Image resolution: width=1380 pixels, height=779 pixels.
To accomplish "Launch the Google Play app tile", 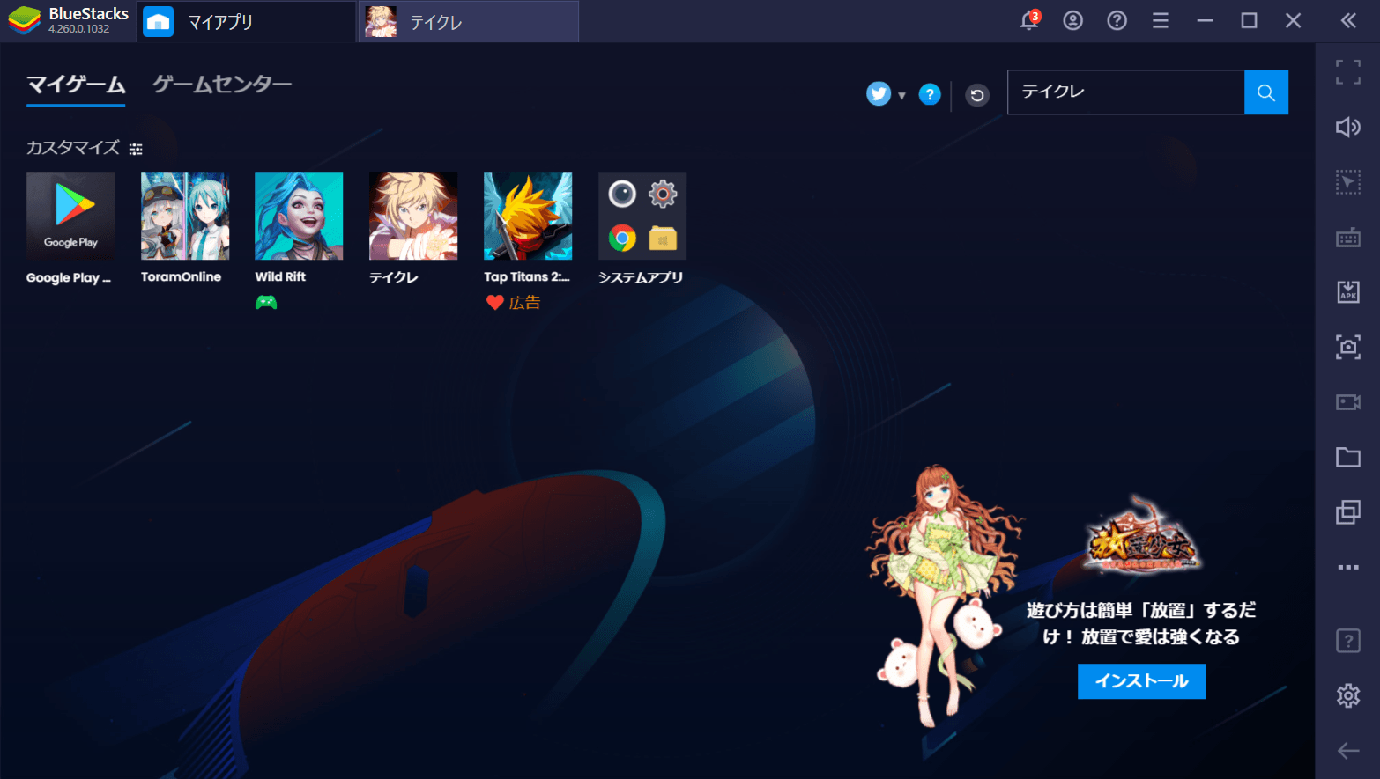I will pyautogui.click(x=70, y=216).
